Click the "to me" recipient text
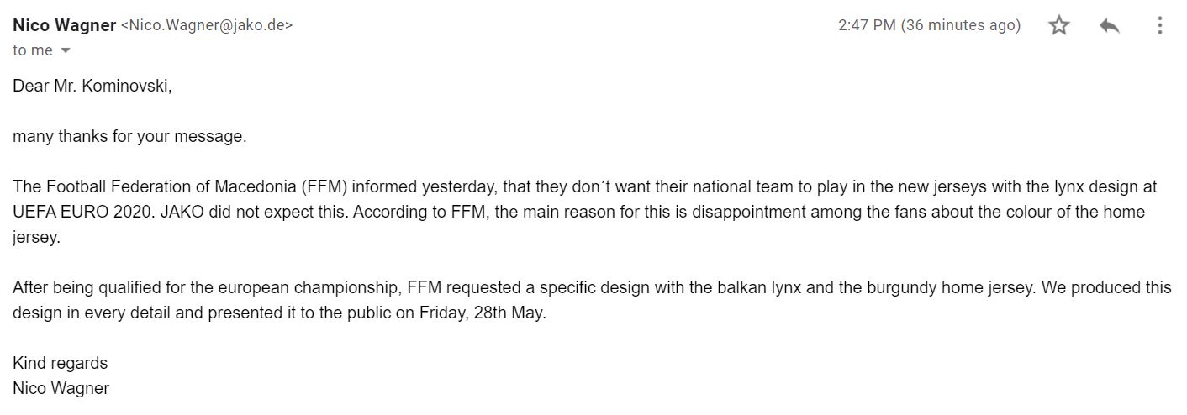Image resolution: width=1187 pixels, height=415 pixels. coord(33,50)
